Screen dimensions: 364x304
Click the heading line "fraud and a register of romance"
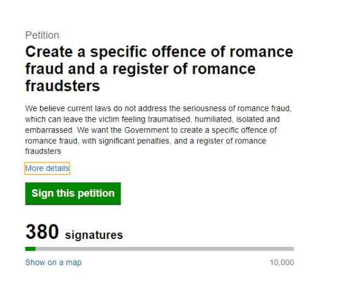pos(140,69)
